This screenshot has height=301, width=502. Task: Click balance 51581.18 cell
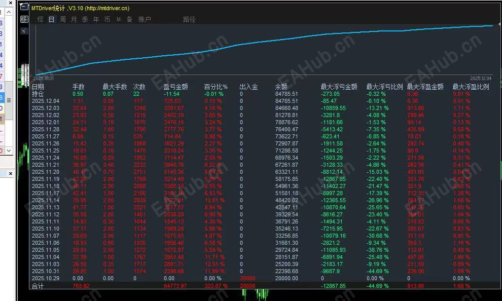286,193
